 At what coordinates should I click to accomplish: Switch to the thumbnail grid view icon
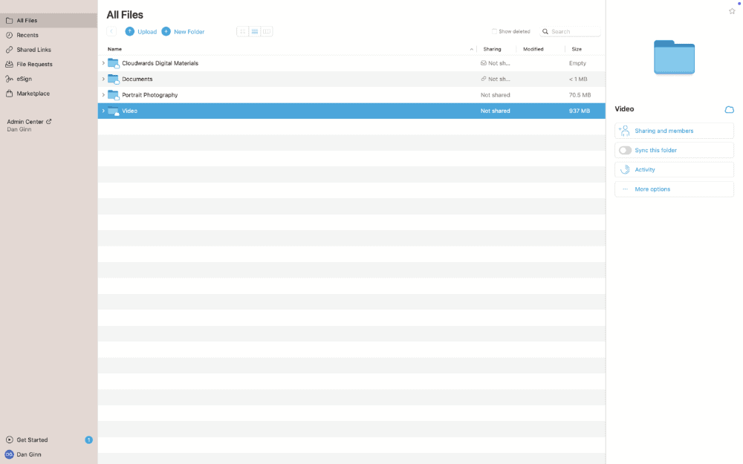click(242, 31)
